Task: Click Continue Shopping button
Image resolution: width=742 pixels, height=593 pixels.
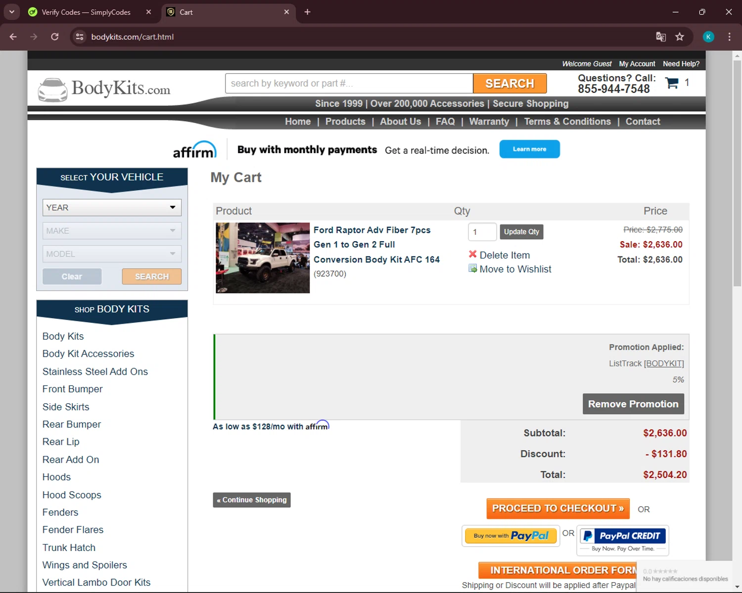Action: pos(252,500)
